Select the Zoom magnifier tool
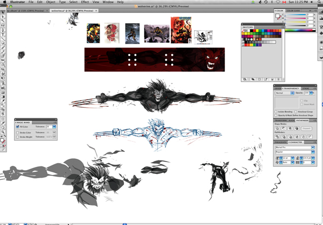This screenshot has width=323, height=225. (x=3, y=132)
